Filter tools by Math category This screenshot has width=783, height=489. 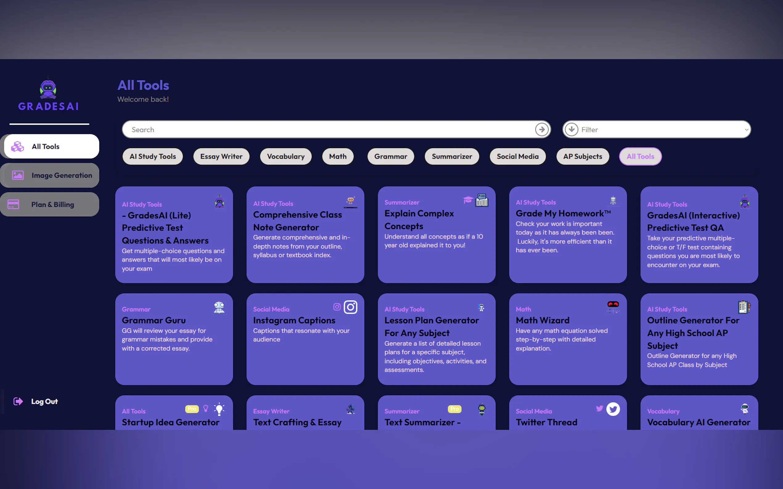point(338,156)
